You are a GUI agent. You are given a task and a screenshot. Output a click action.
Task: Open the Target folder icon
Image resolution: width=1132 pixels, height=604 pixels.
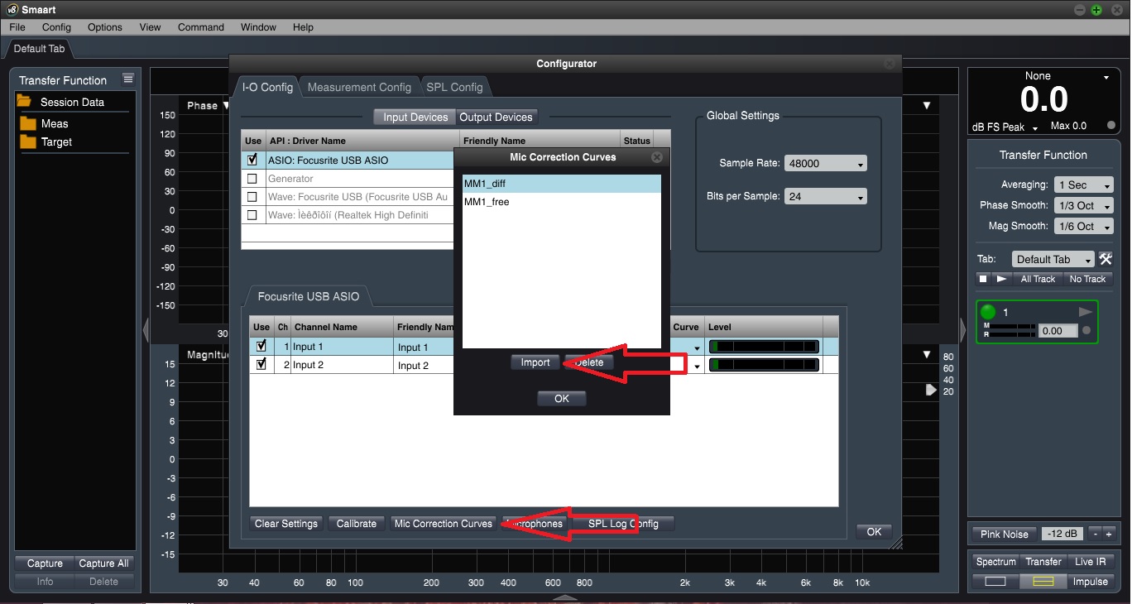(x=28, y=141)
